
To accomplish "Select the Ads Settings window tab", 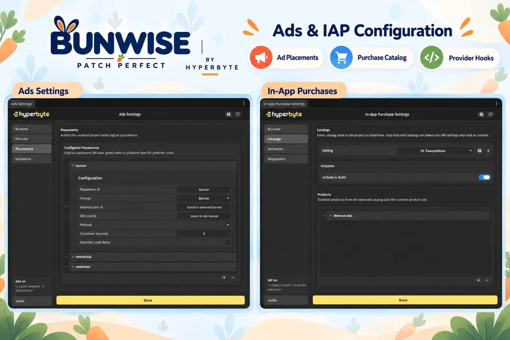I will point(22,104).
